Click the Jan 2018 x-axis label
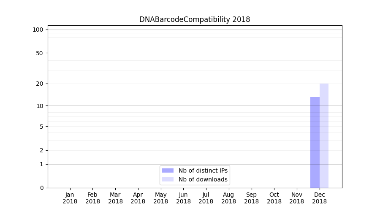 point(70,198)
